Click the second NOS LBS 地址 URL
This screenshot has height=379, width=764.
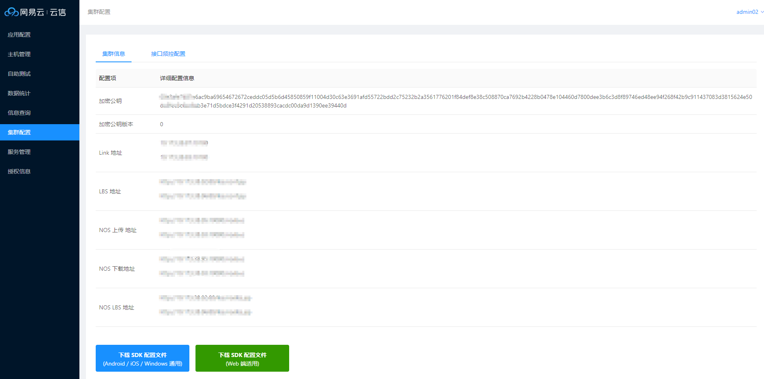coord(205,312)
